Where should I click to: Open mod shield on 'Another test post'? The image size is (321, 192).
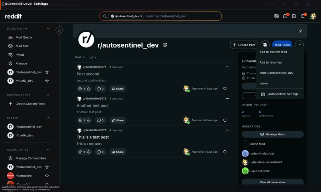225,120
